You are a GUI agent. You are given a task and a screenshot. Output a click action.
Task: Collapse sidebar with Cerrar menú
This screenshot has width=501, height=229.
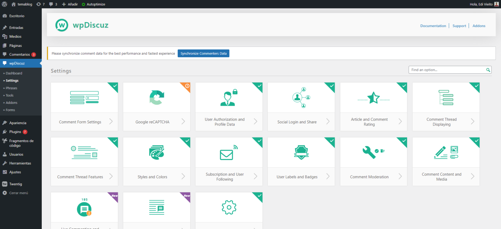tap(21, 193)
